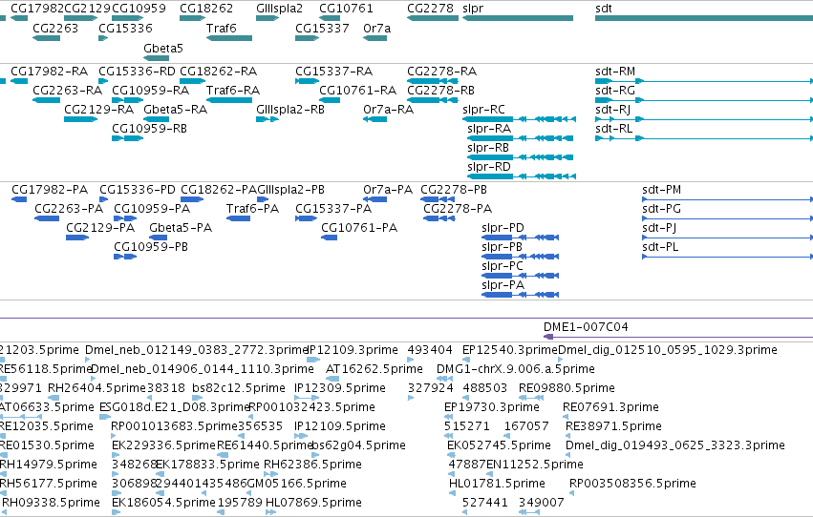813x517 pixels.
Task: Click the EP12540.3prime EST label
Action: 510,350
